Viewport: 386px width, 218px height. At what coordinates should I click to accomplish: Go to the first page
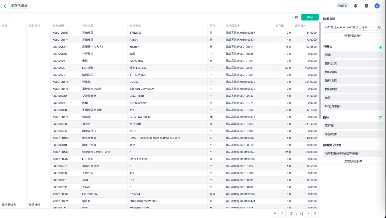point(275,213)
